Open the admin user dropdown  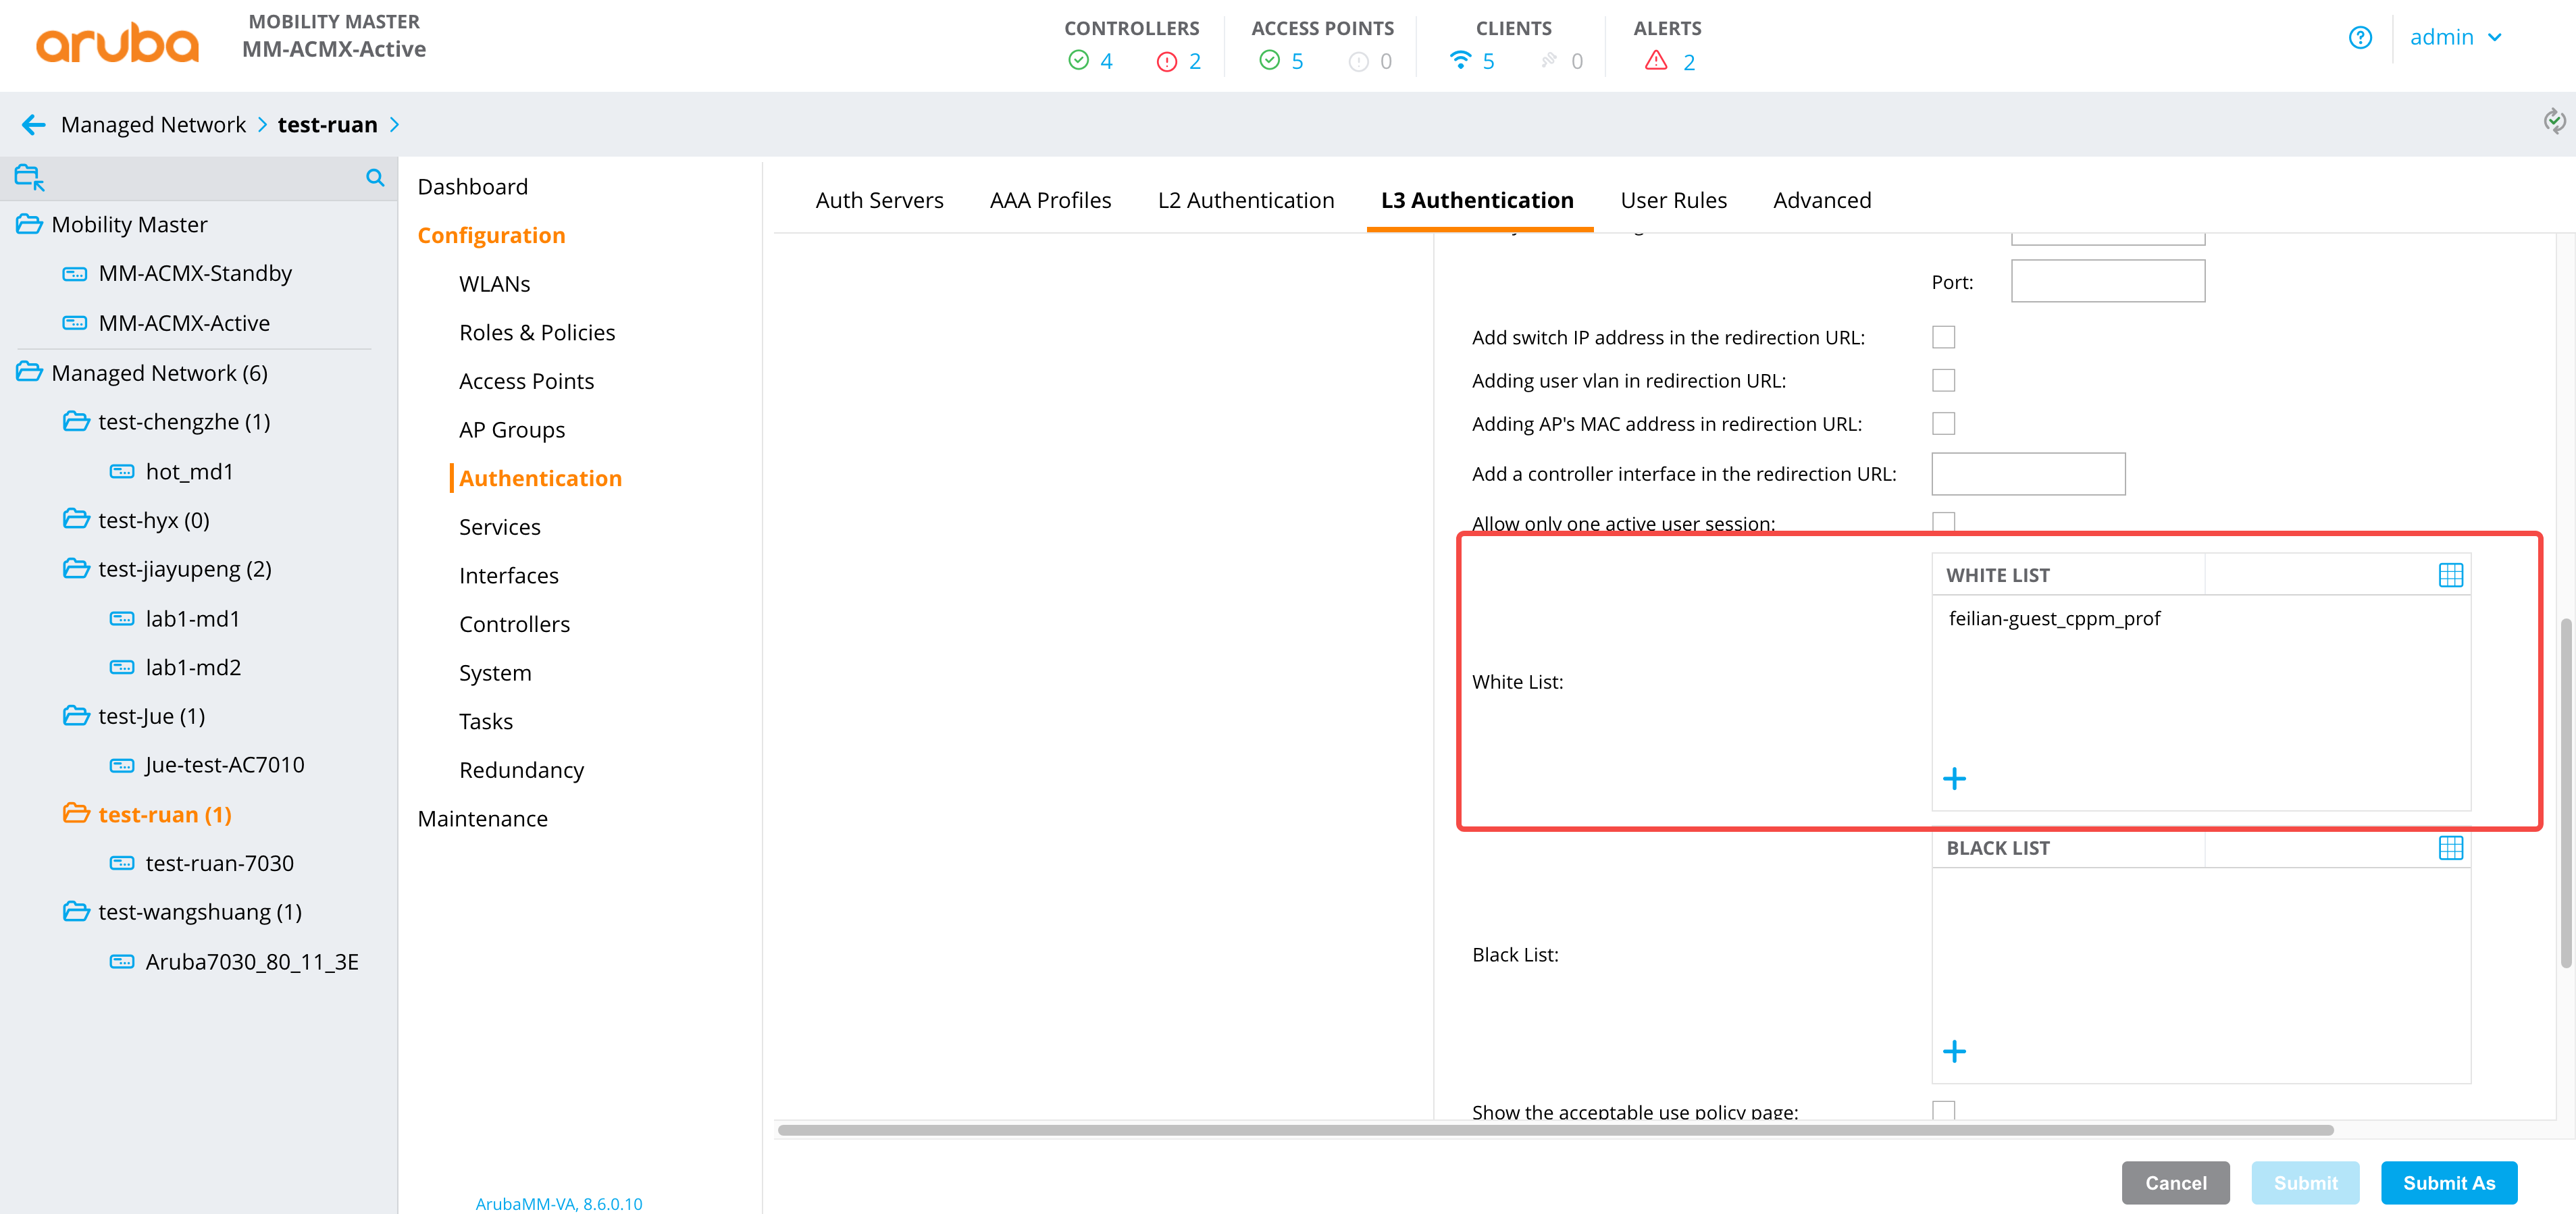pos(2455,38)
